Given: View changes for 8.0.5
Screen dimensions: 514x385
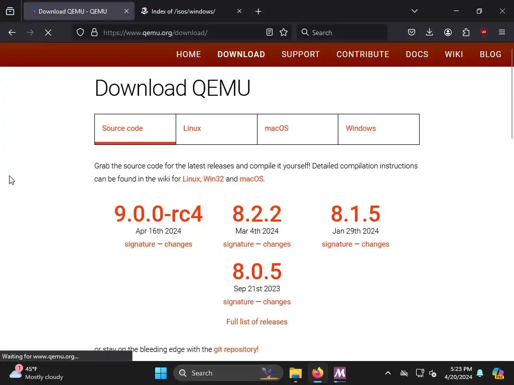Looking at the screenshot, I should pyautogui.click(x=277, y=302).
